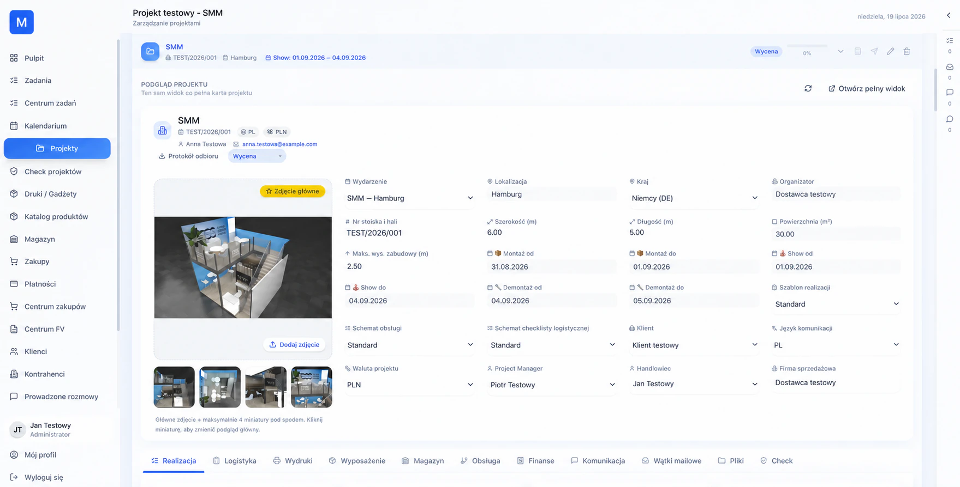Switch to the Logistyka tab
960x487 pixels.
(x=234, y=461)
